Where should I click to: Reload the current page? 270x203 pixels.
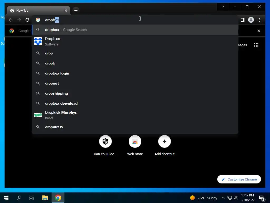(27, 20)
